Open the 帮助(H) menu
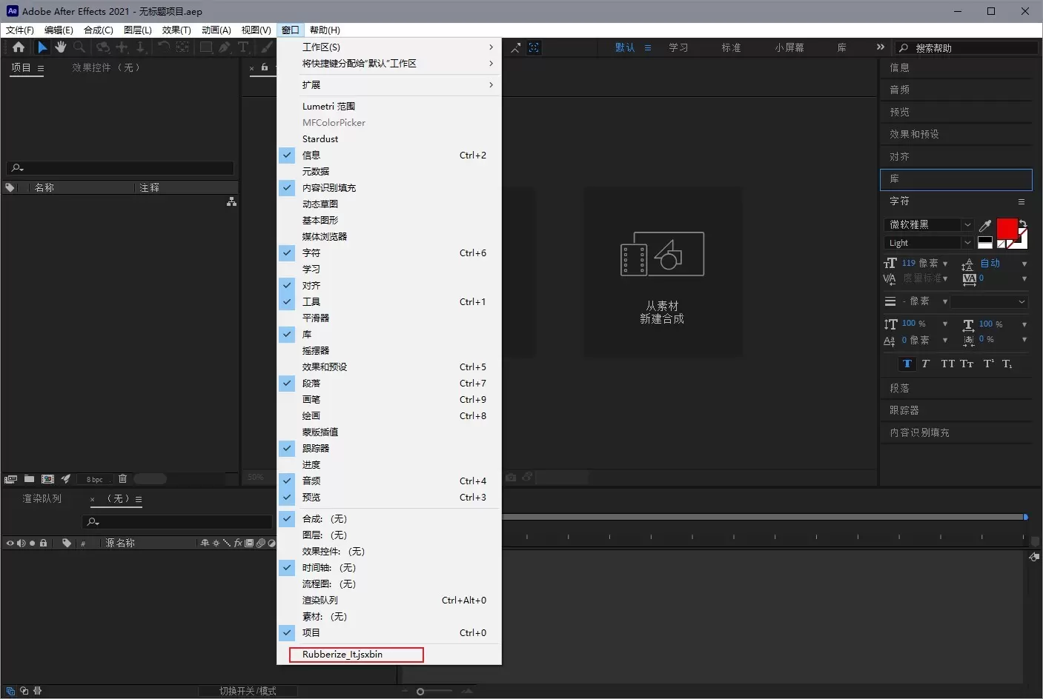Screen dimensions: 1043x699 point(325,30)
